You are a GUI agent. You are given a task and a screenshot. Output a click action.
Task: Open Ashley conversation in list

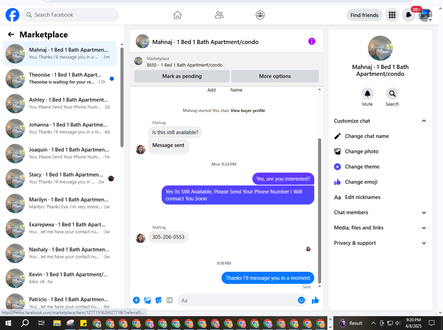pos(60,104)
